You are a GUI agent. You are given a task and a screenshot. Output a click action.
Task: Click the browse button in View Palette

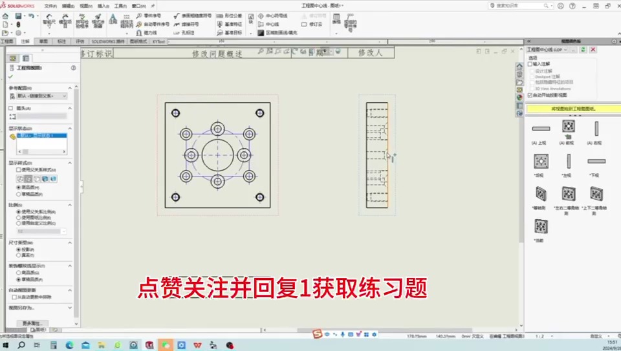[x=573, y=50]
